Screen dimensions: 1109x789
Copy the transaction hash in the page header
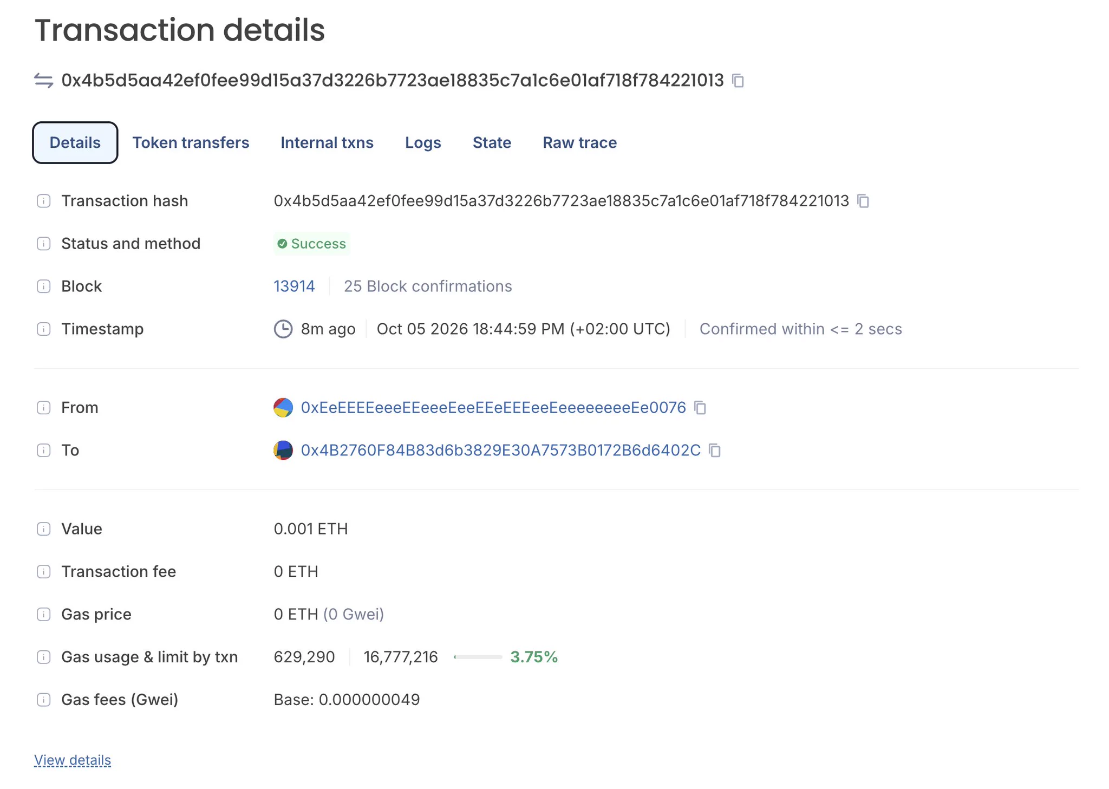click(738, 81)
